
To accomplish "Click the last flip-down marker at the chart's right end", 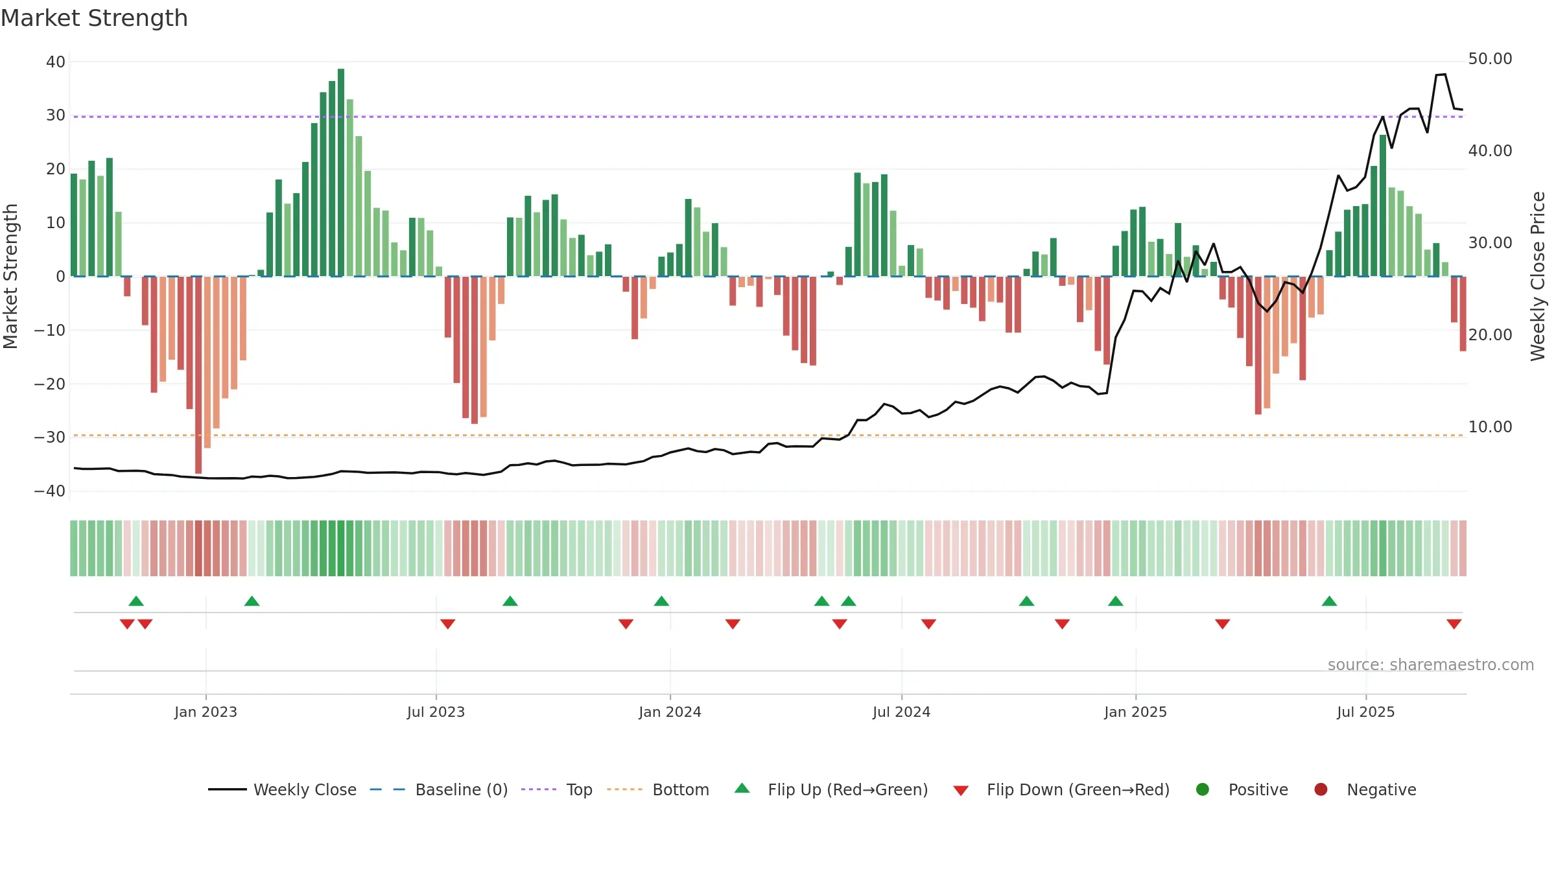I will point(1454,624).
